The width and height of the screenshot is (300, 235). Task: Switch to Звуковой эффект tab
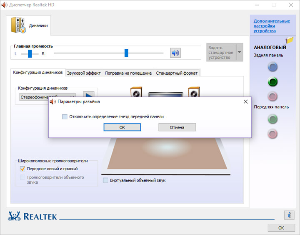coord(84,73)
